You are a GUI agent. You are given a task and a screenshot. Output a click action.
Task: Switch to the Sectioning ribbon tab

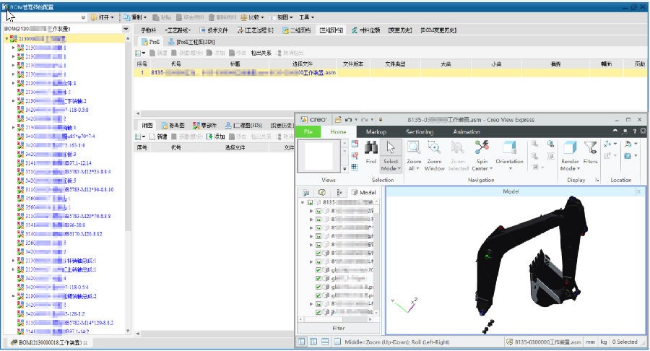(x=420, y=132)
